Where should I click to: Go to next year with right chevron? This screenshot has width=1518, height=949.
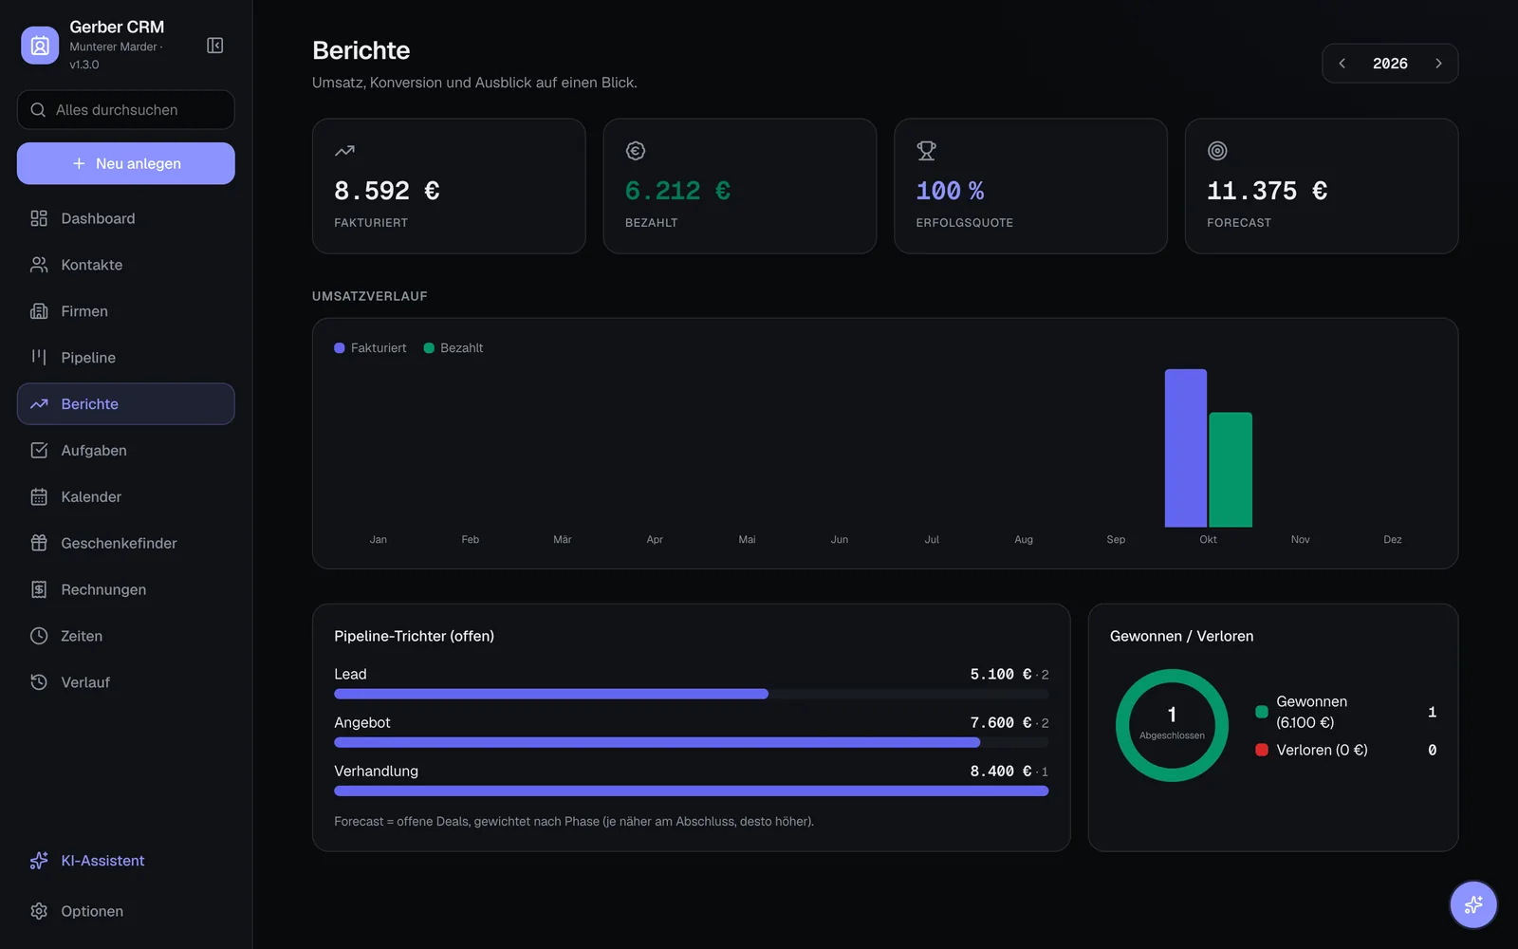pos(1438,64)
